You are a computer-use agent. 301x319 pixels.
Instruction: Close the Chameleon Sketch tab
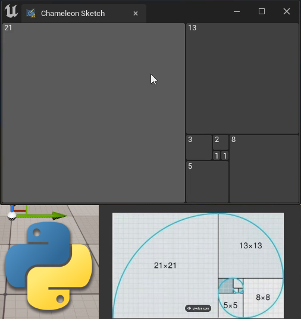pos(136,14)
